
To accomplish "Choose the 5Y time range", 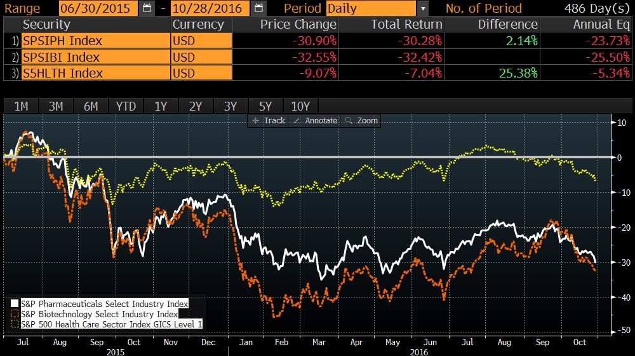I will click(265, 106).
